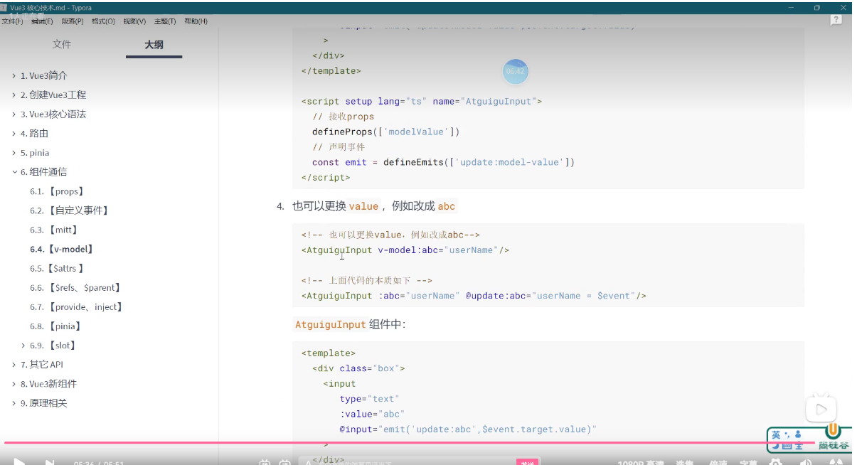Viewport: 857px width, 465px height.
Task: Jump to outline item 6.2.【自定义事件】
Action: (69, 210)
